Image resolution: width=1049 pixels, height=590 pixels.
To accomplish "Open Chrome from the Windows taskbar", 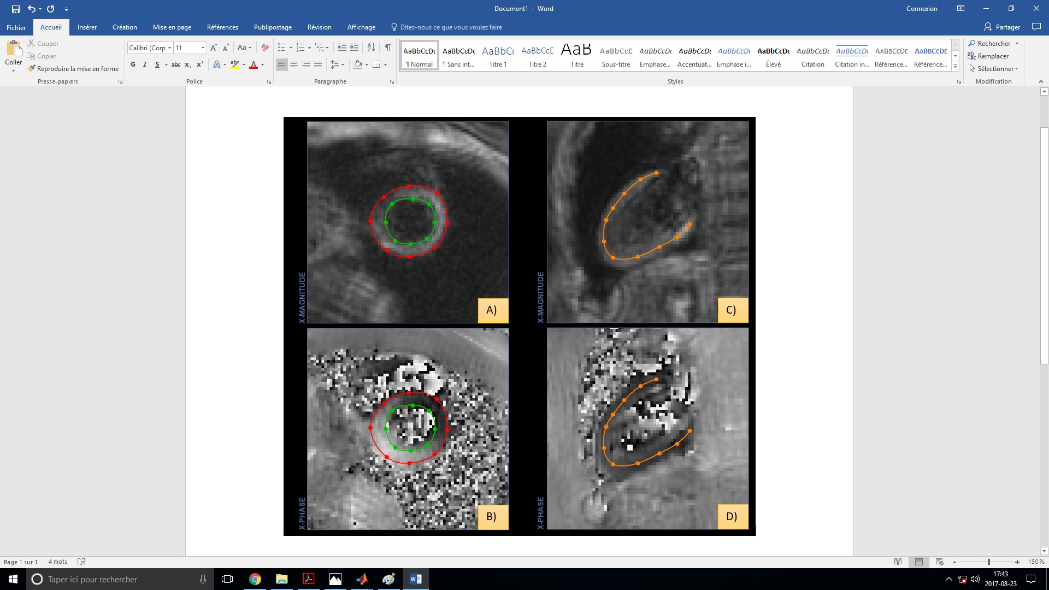I will 255,579.
